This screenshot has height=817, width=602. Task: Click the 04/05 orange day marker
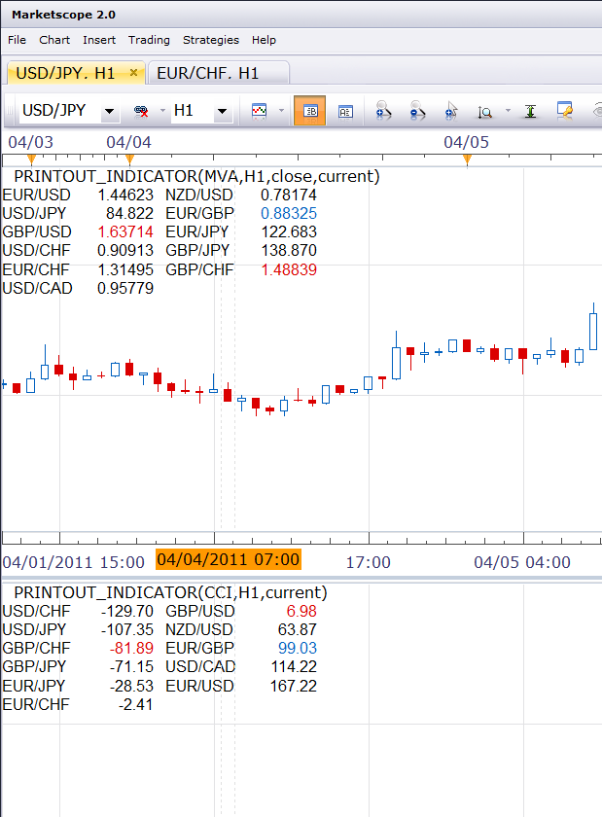[x=467, y=160]
